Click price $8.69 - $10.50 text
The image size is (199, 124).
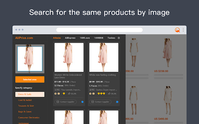(x=96, y=82)
